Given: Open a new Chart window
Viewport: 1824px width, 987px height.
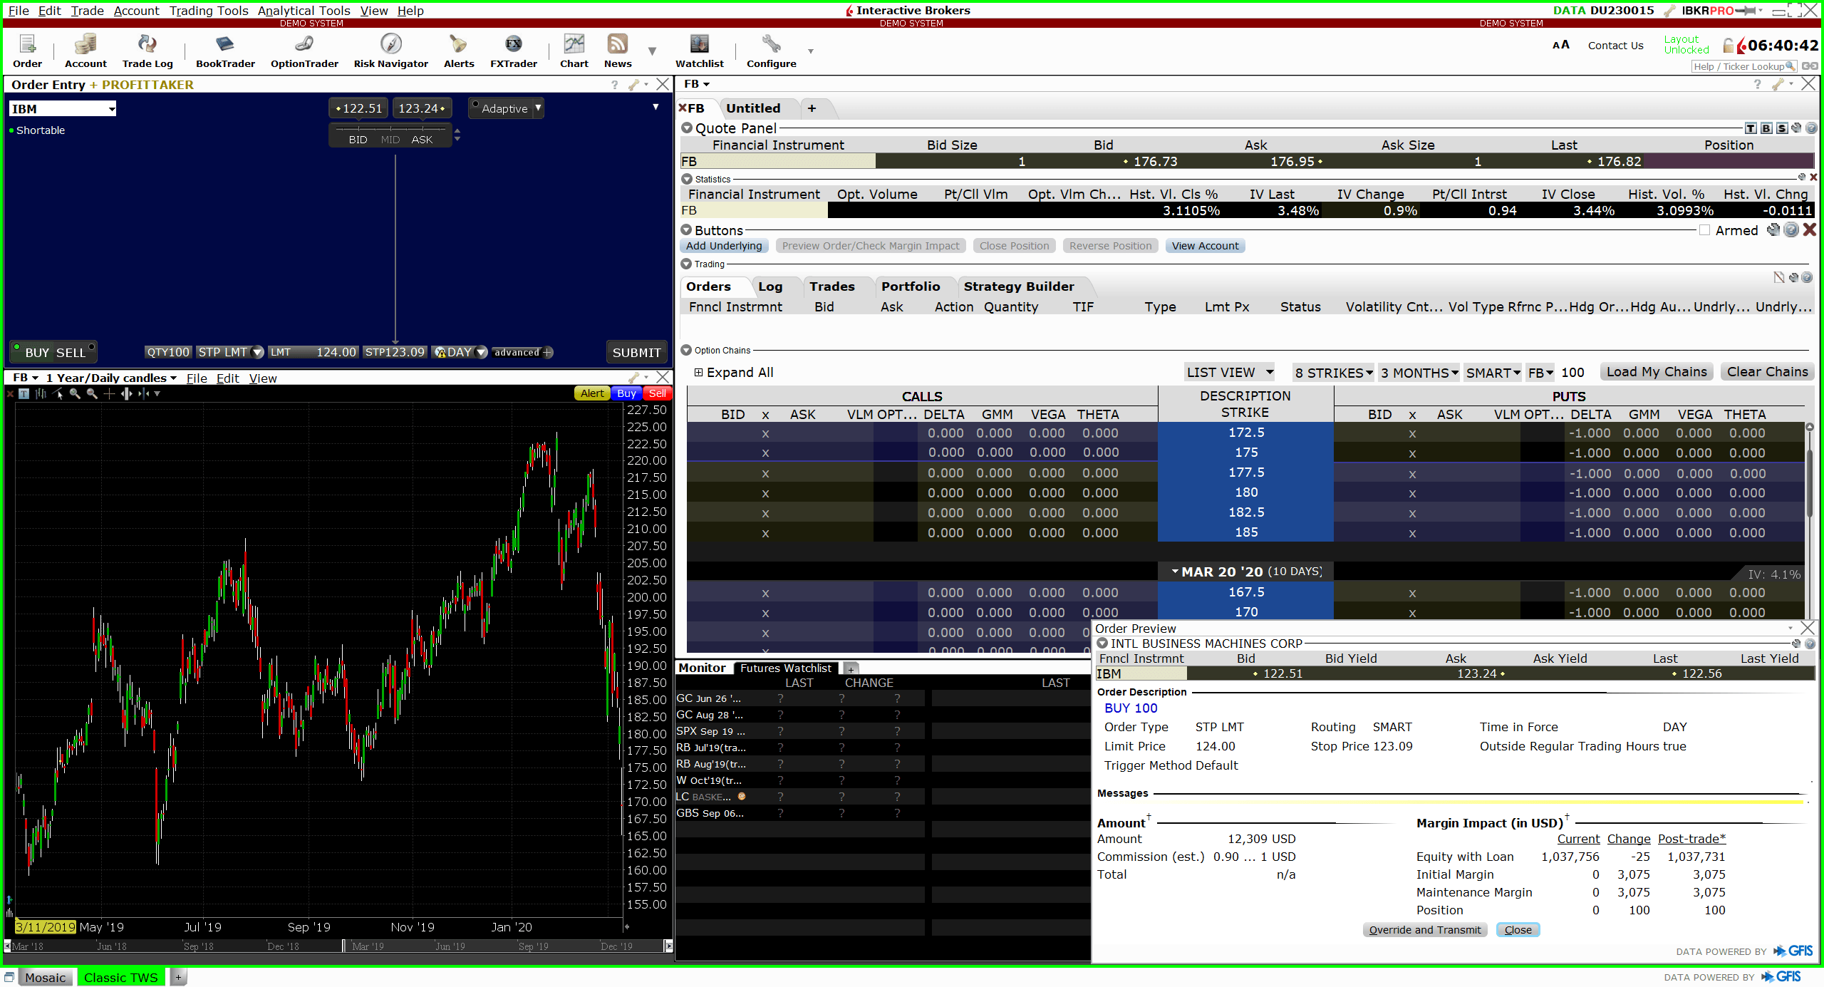Looking at the screenshot, I should pyautogui.click(x=574, y=50).
